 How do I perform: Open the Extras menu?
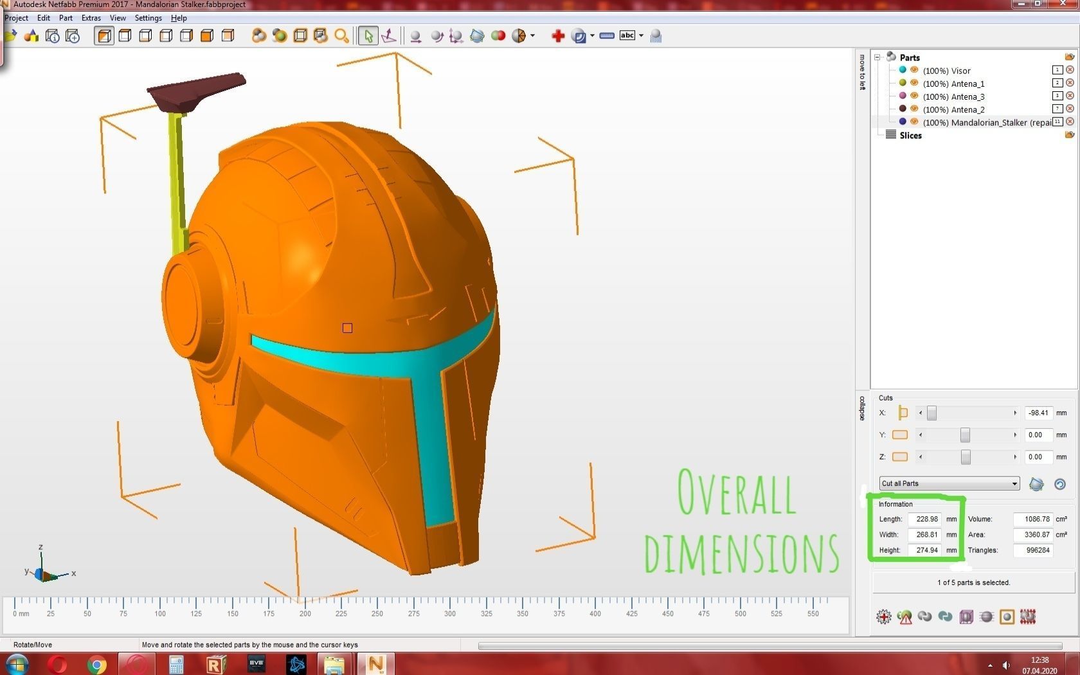[x=91, y=18]
